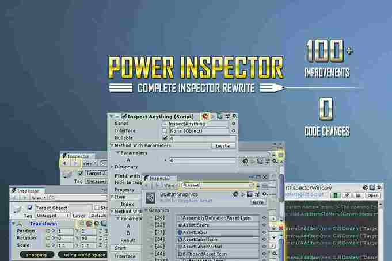Toggle the Target Object active checkbox
Image resolution: width=392 pixels, height=261 pixels.
pos(31,208)
